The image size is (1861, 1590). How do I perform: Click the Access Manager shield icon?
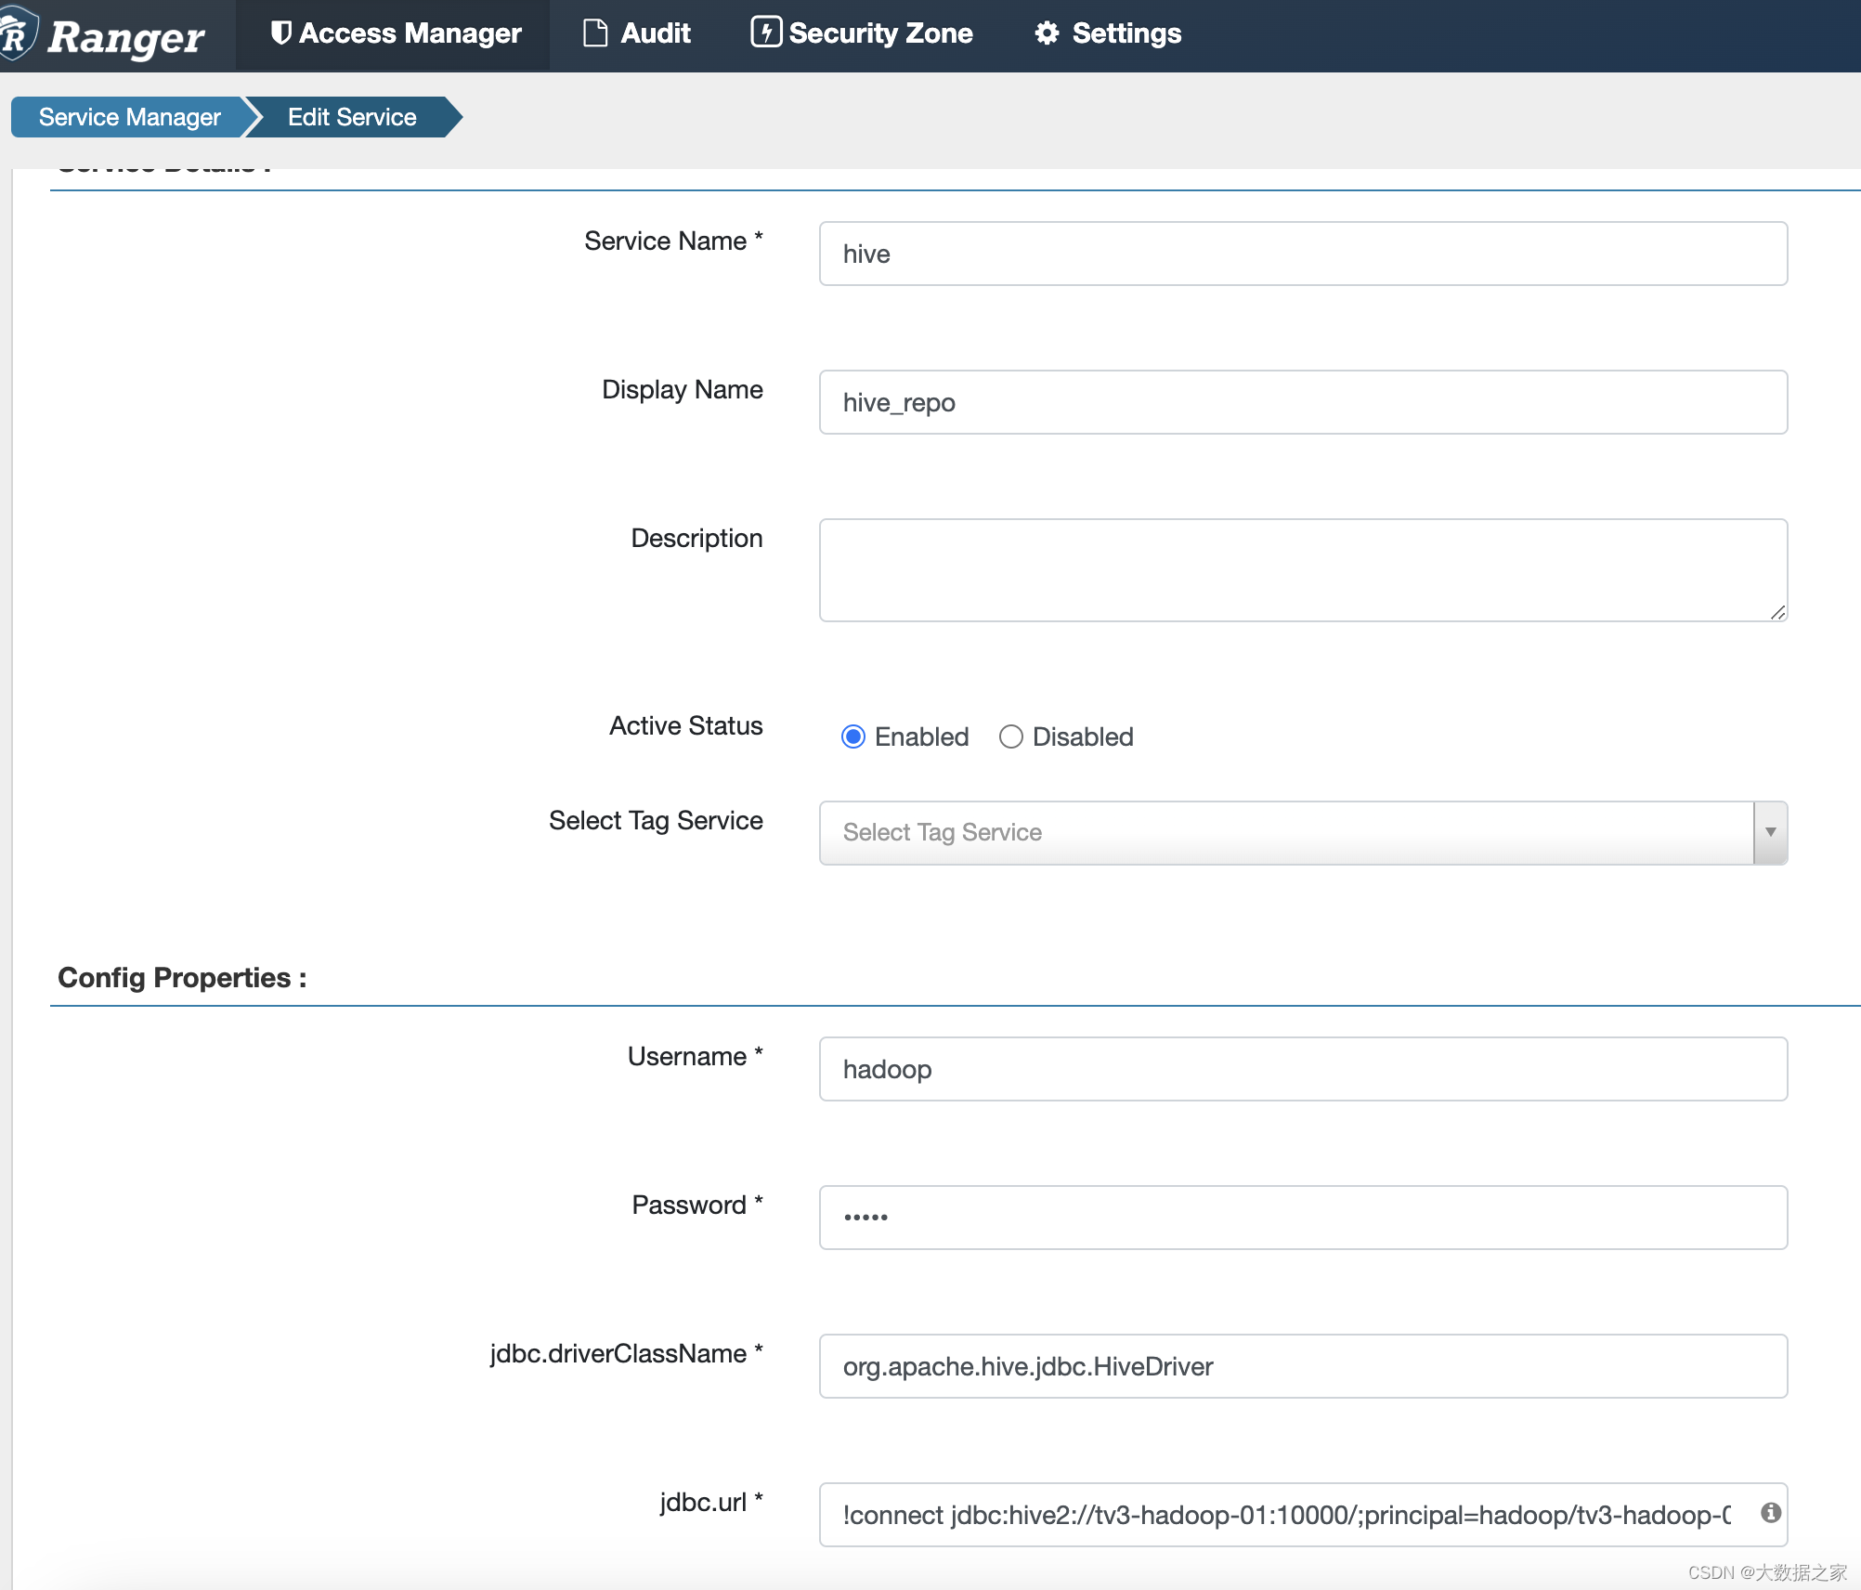280,33
